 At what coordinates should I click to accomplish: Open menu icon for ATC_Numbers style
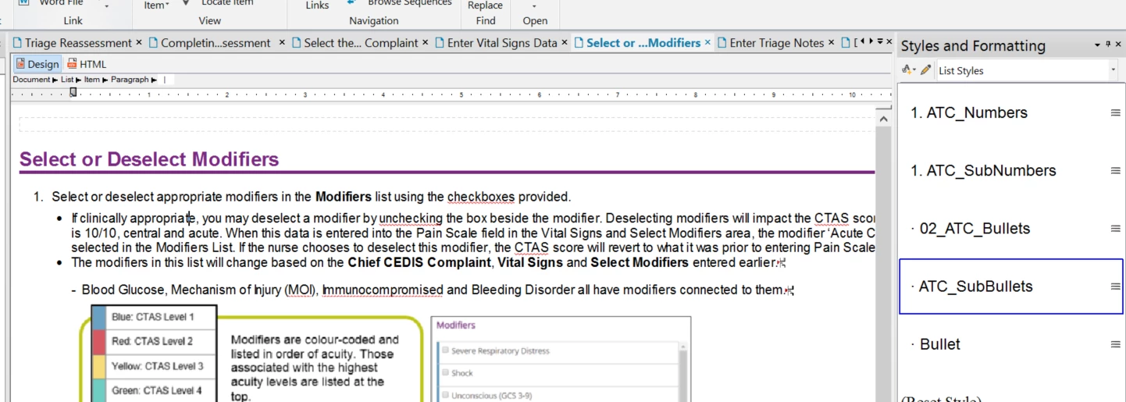point(1116,113)
